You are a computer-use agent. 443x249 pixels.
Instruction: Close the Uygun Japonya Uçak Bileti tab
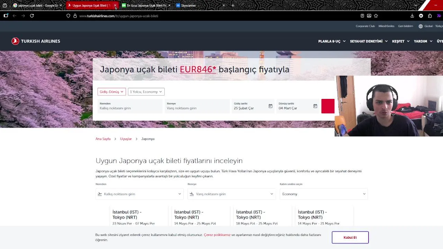click(115, 6)
